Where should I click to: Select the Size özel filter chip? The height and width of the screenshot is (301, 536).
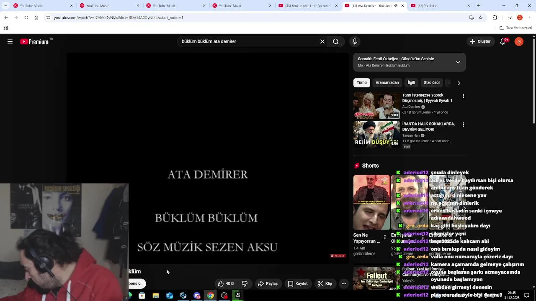[432, 83]
